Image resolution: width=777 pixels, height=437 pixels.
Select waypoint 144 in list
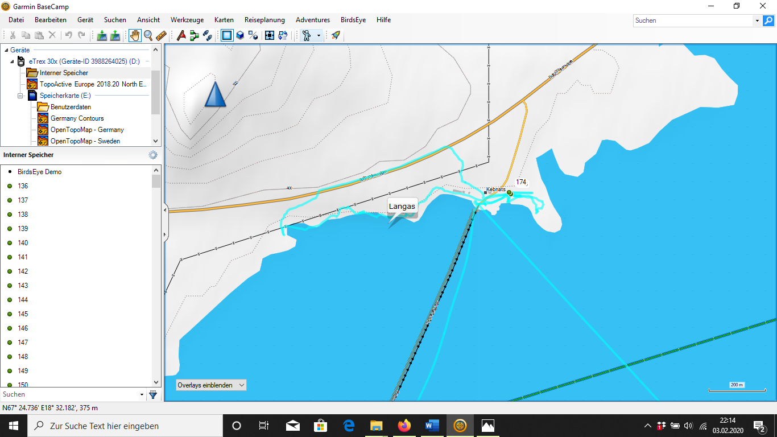point(23,300)
